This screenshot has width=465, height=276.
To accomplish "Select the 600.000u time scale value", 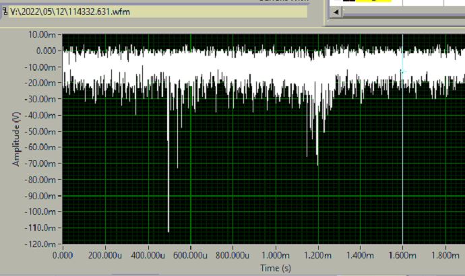I will pyautogui.click(x=190, y=255).
